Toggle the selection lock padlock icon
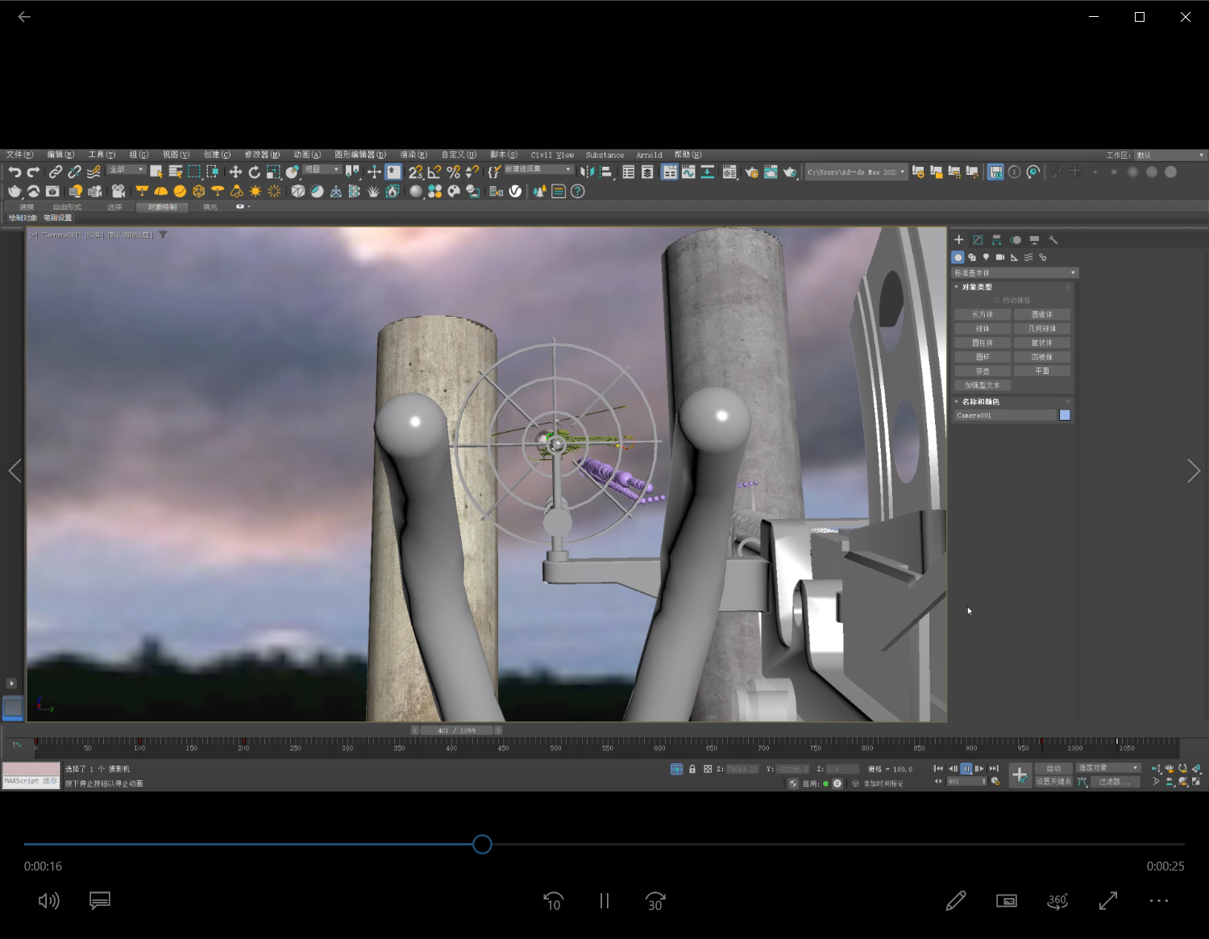The width and height of the screenshot is (1209, 939). [692, 769]
